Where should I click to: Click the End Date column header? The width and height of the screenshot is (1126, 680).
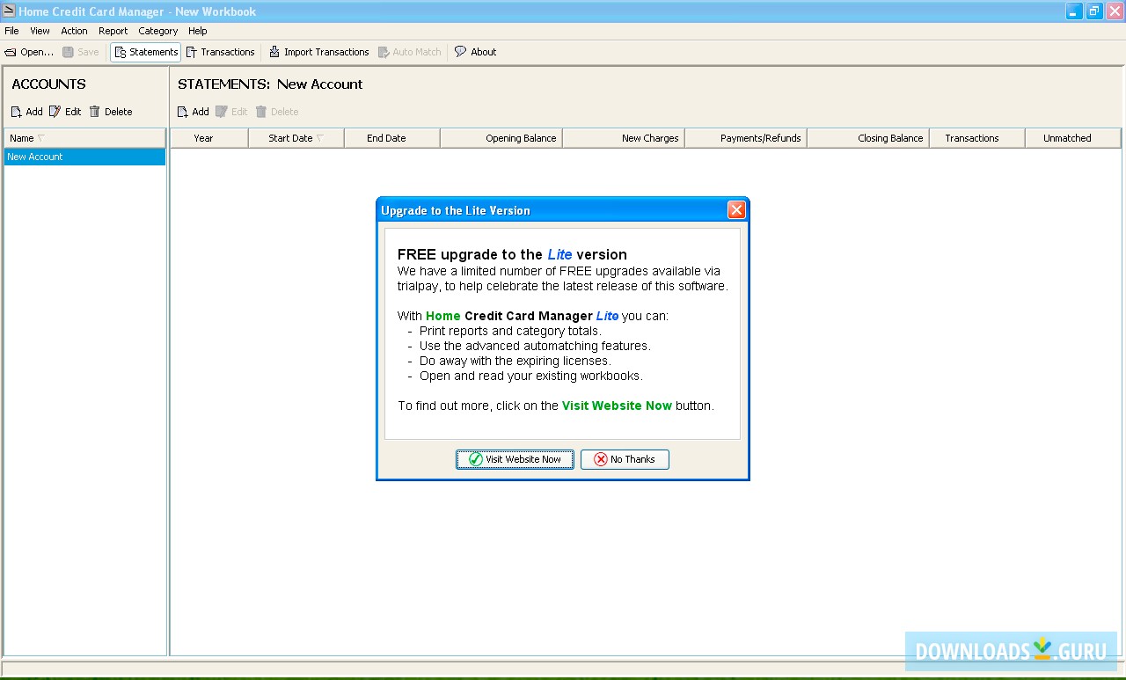pyautogui.click(x=392, y=138)
